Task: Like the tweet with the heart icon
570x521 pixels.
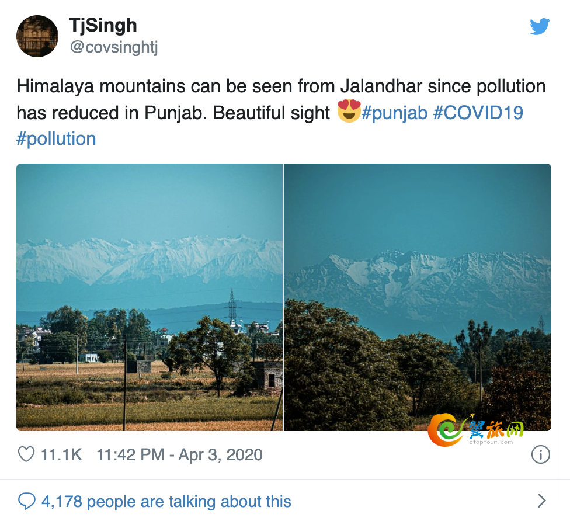Action: tap(26, 454)
